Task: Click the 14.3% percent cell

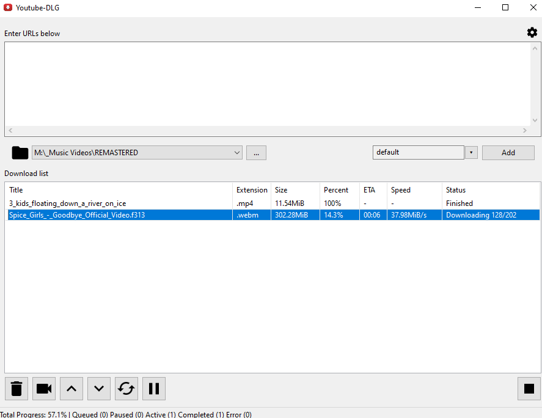Action: point(334,215)
